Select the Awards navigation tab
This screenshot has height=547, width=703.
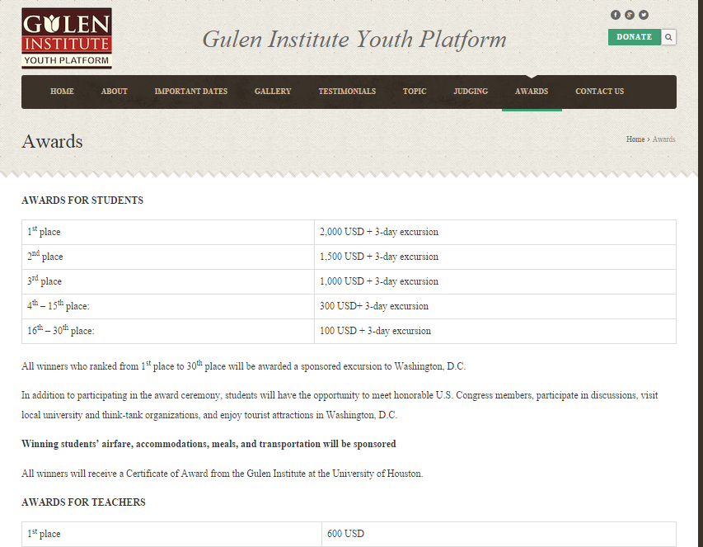[532, 92]
